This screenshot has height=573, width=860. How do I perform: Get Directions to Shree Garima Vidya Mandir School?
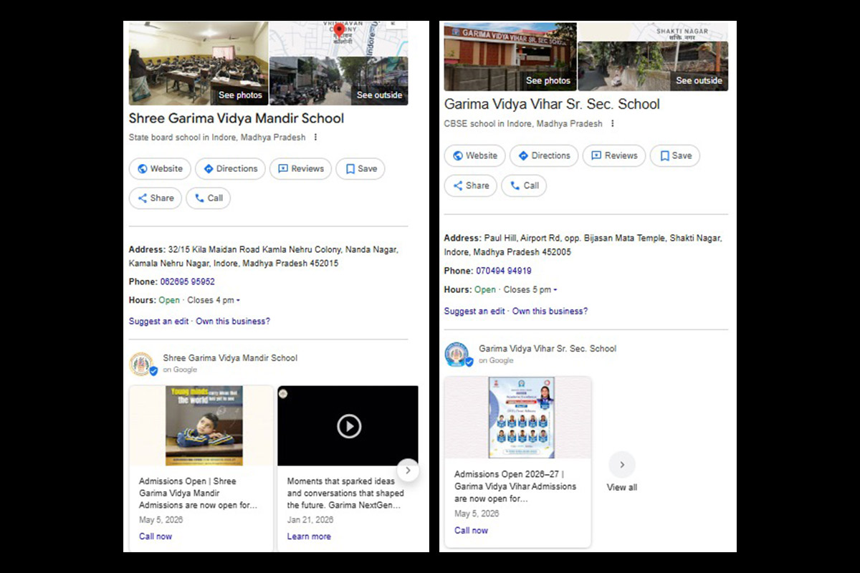pos(230,169)
